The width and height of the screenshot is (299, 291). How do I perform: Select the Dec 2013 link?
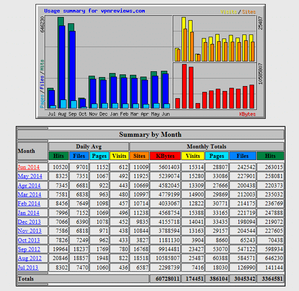pos(29,222)
